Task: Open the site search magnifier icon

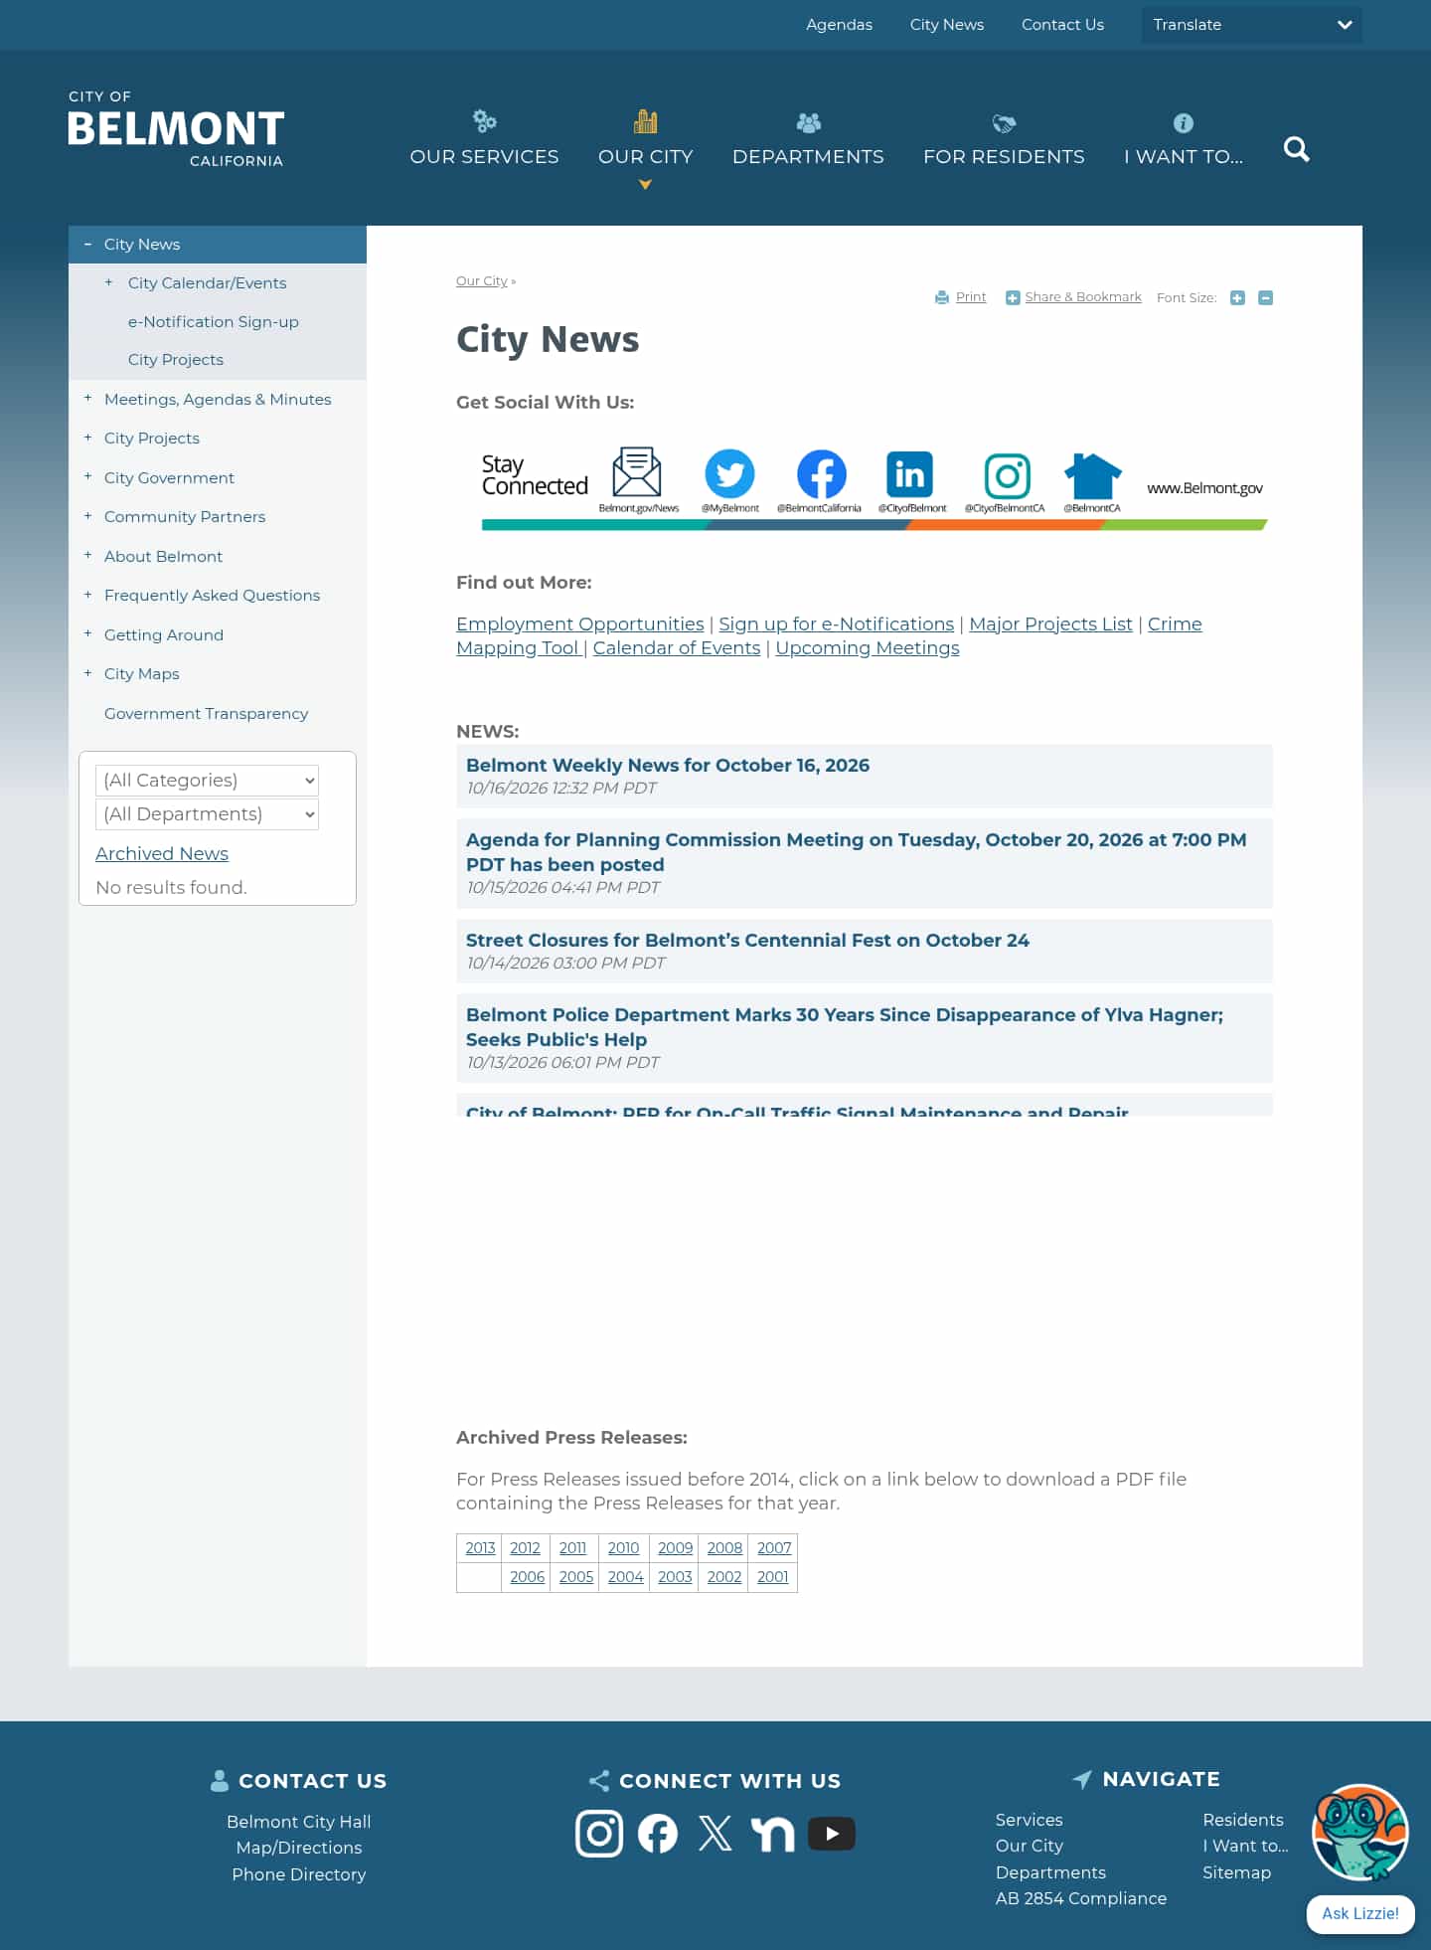Action: (x=1296, y=149)
